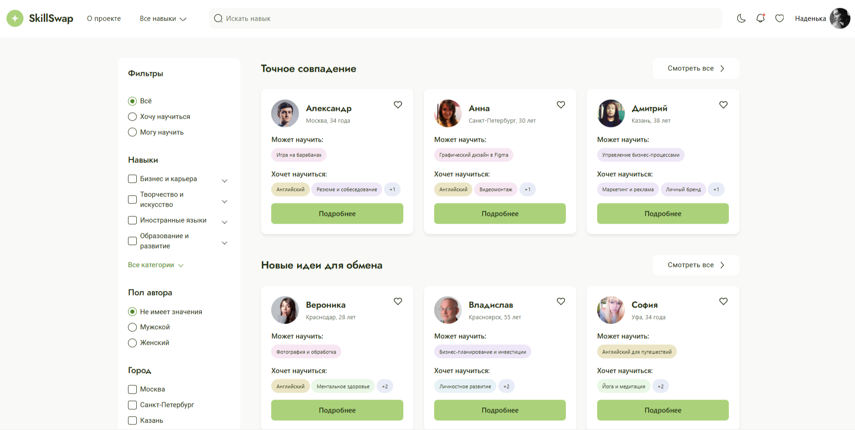Open the Все навыки dropdown menu
Viewport: 855px width, 430px height.
(163, 18)
